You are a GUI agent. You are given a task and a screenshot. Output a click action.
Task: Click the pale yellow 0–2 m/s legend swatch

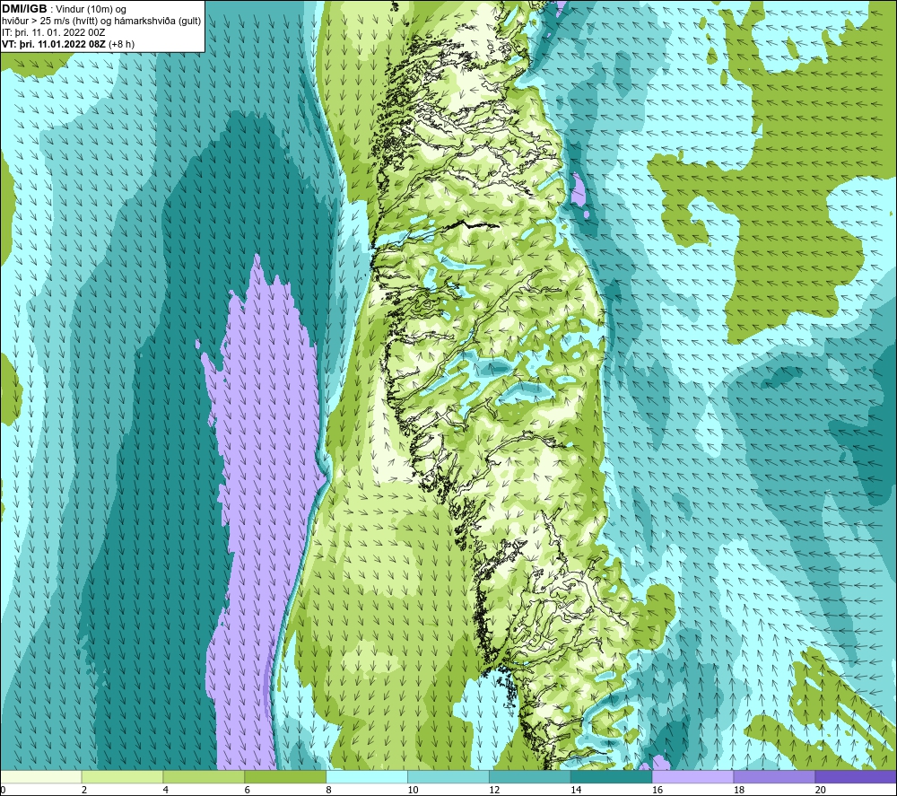coord(41,776)
